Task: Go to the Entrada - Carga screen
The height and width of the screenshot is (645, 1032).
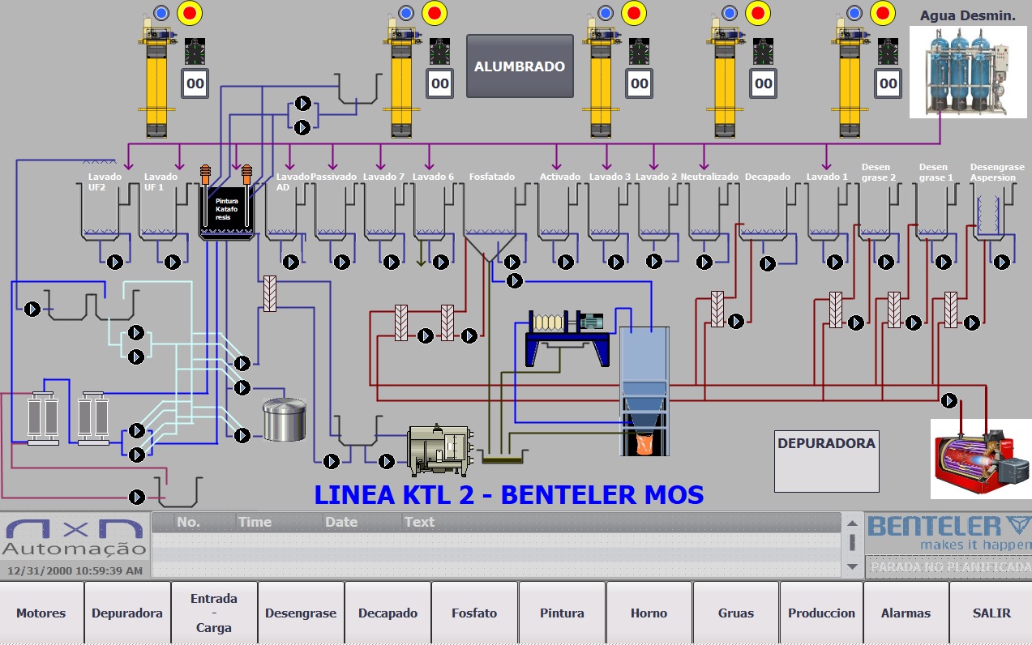Action: [x=214, y=613]
